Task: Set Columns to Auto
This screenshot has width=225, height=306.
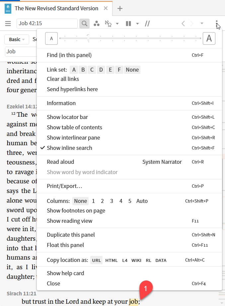Action: tap(142, 201)
